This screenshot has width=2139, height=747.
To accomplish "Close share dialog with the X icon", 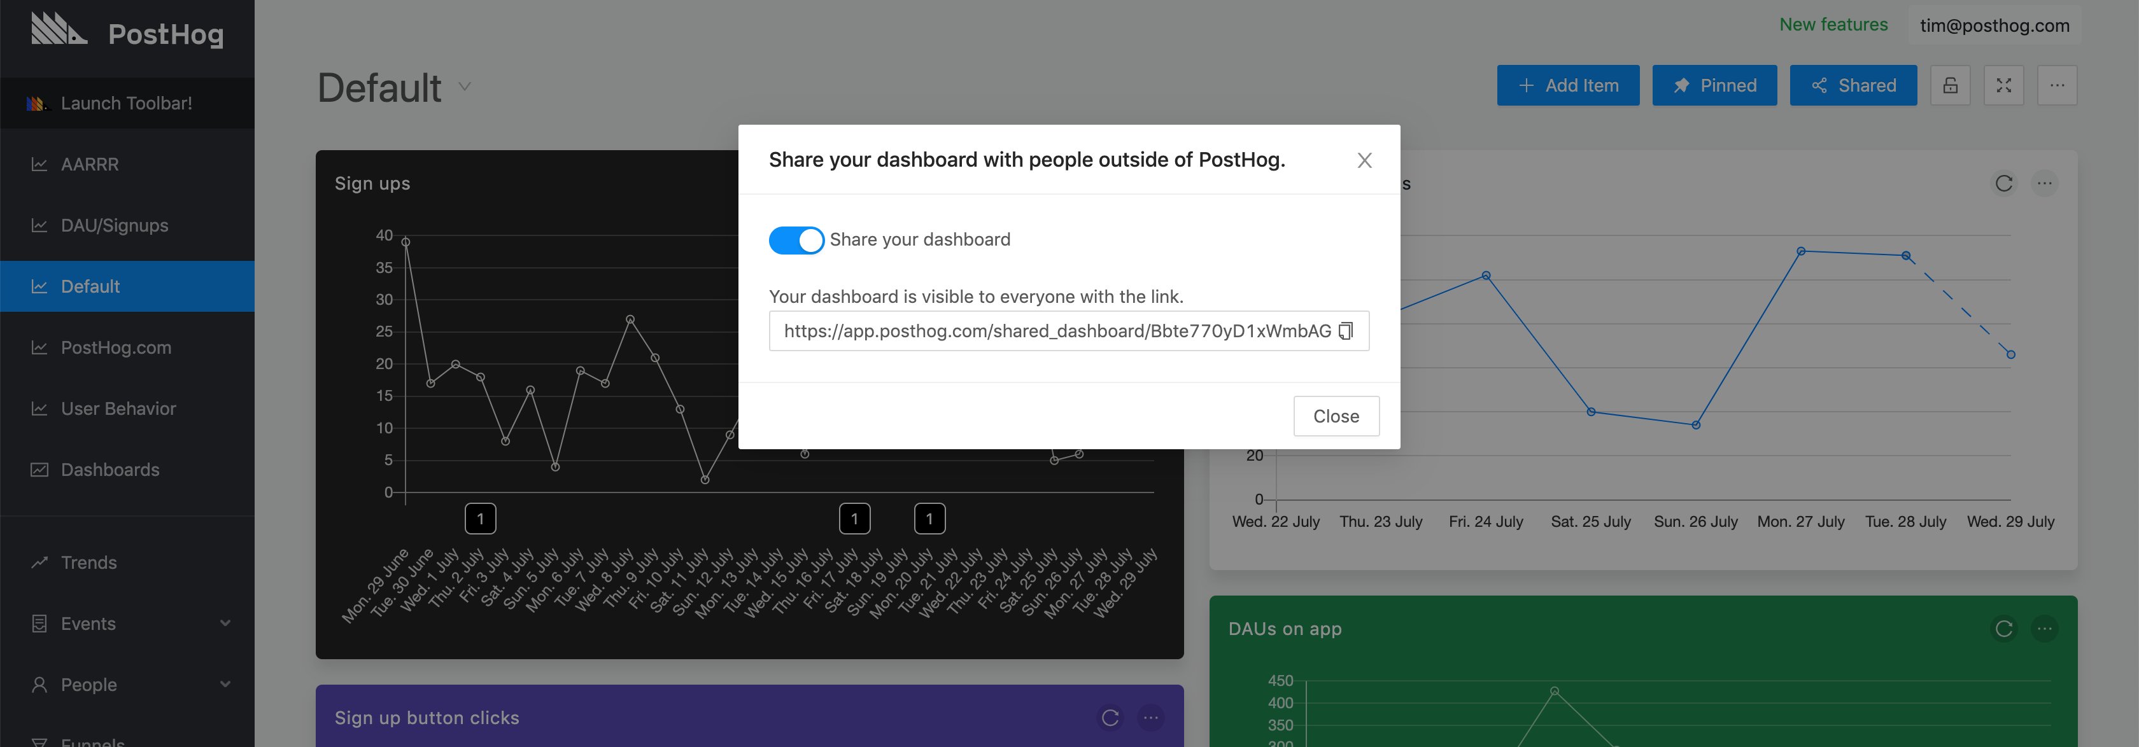I will [1364, 160].
